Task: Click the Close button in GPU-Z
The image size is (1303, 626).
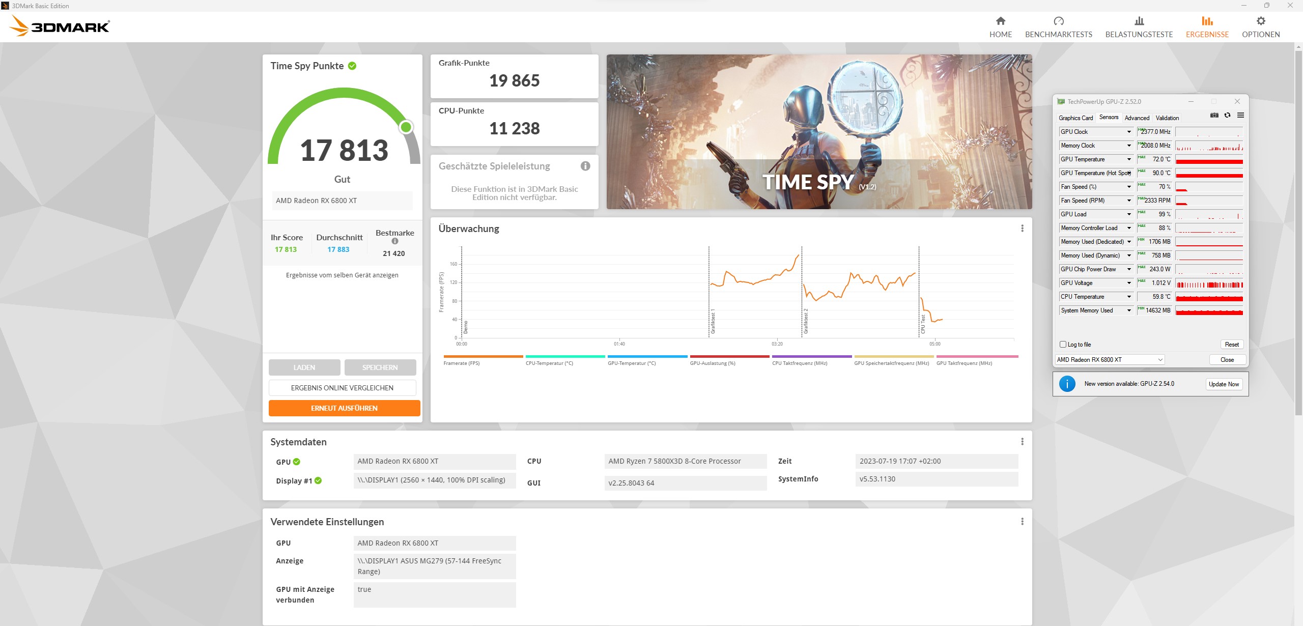Action: coord(1227,360)
